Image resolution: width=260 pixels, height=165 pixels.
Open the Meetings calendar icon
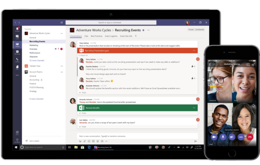[x=17, y=52]
